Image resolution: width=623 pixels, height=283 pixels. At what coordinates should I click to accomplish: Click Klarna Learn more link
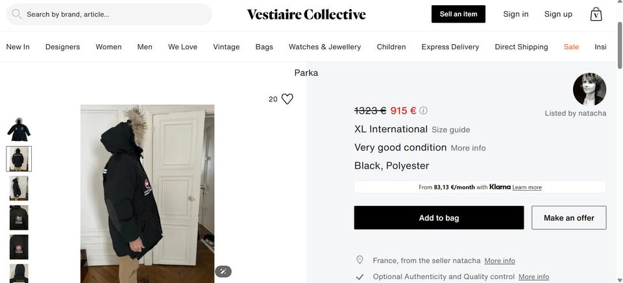527,188
